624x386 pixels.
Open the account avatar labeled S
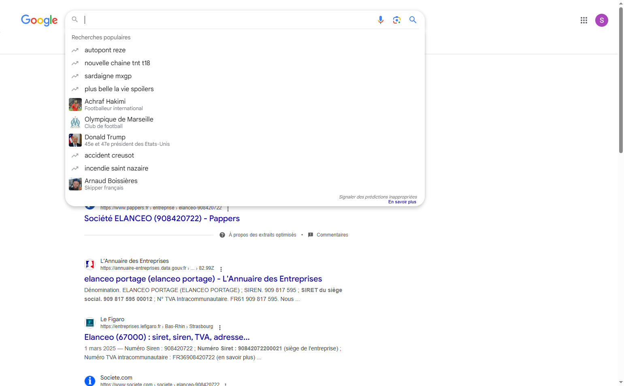[601, 20]
